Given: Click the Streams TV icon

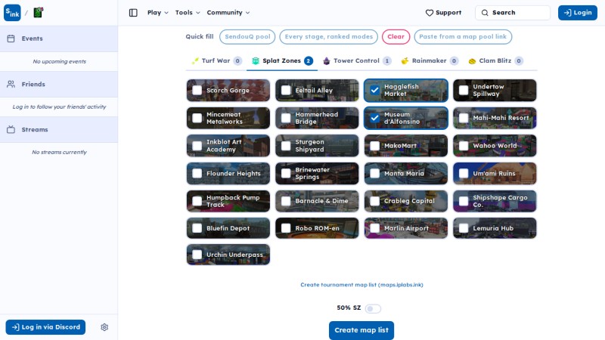Looking at the screenshot, I should (x=11, y=129).
